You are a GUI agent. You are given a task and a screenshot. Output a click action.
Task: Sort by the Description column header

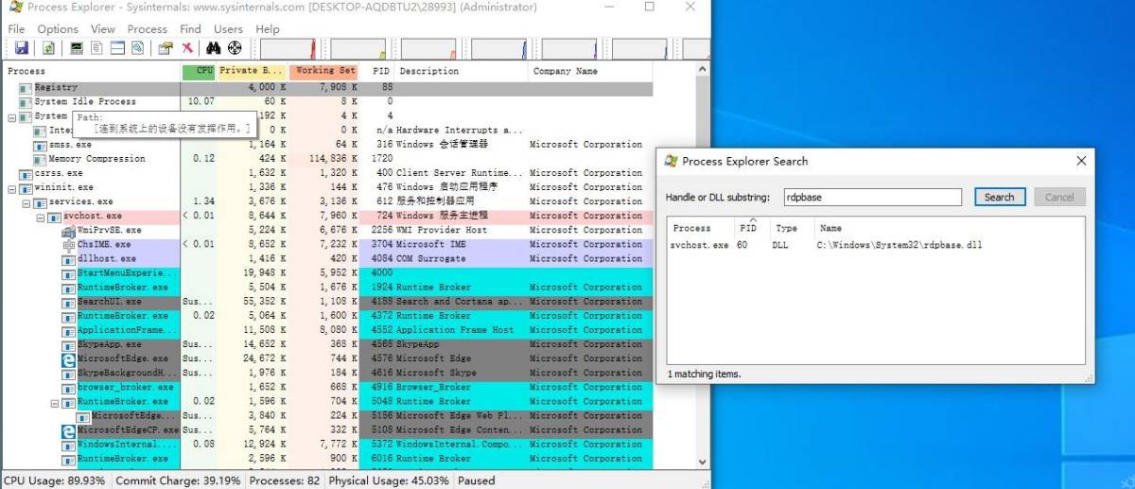[x=462, y=71]
